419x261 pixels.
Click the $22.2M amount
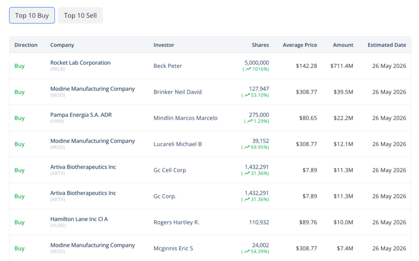343,118
